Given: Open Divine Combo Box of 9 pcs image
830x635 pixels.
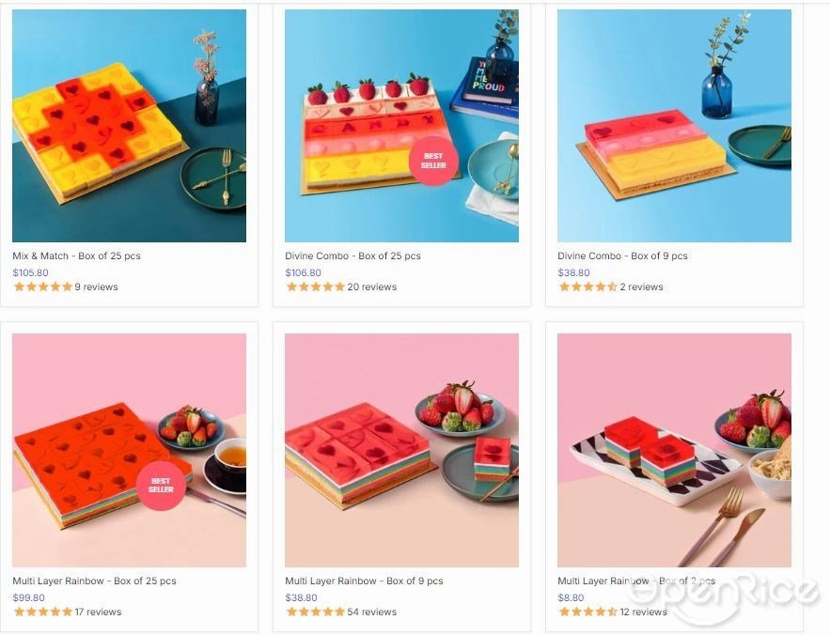Looking at the screenshot, I should (674, 126).
